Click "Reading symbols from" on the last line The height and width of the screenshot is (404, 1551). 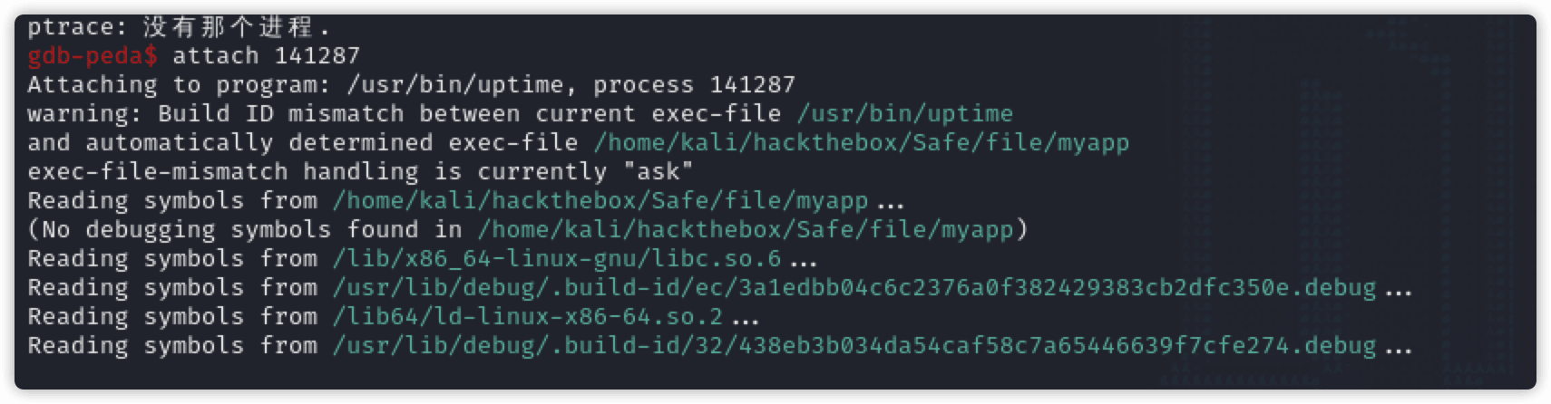click(x=171, y=346)
